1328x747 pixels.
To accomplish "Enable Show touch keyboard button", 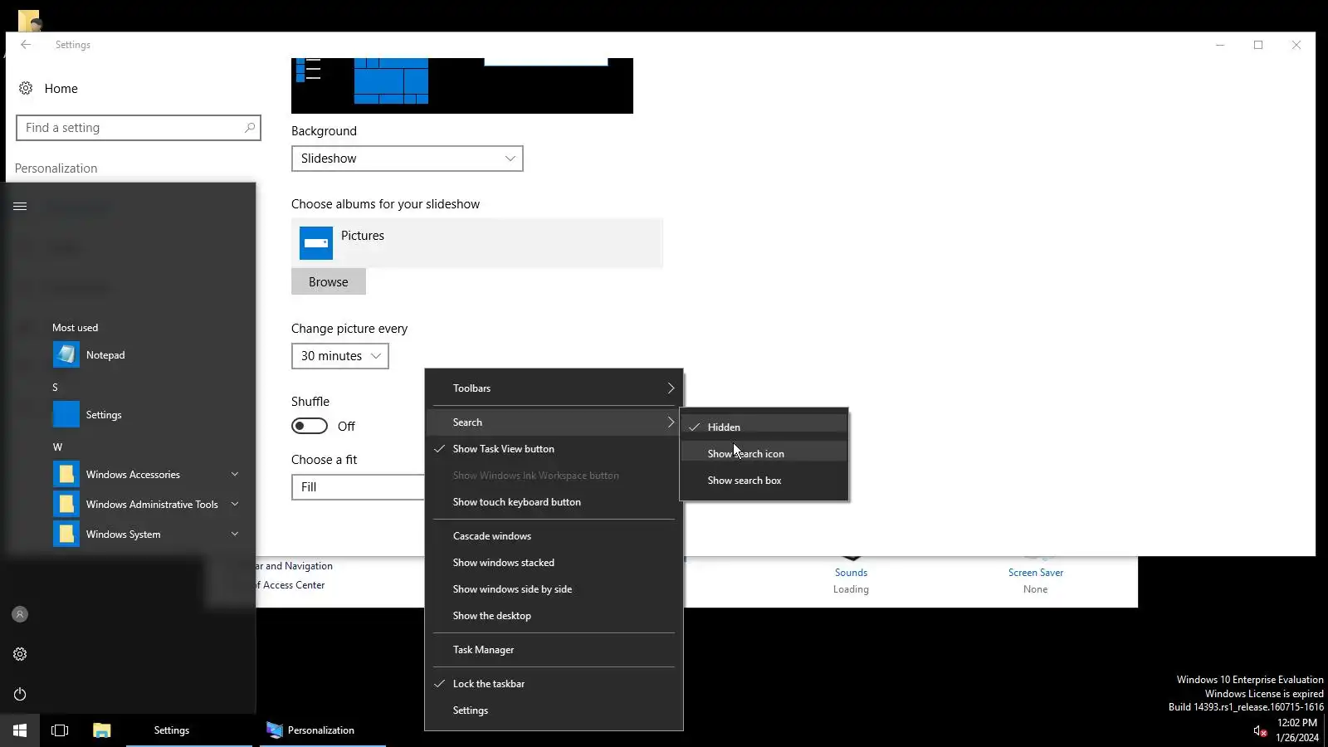I will click(554, 501).
